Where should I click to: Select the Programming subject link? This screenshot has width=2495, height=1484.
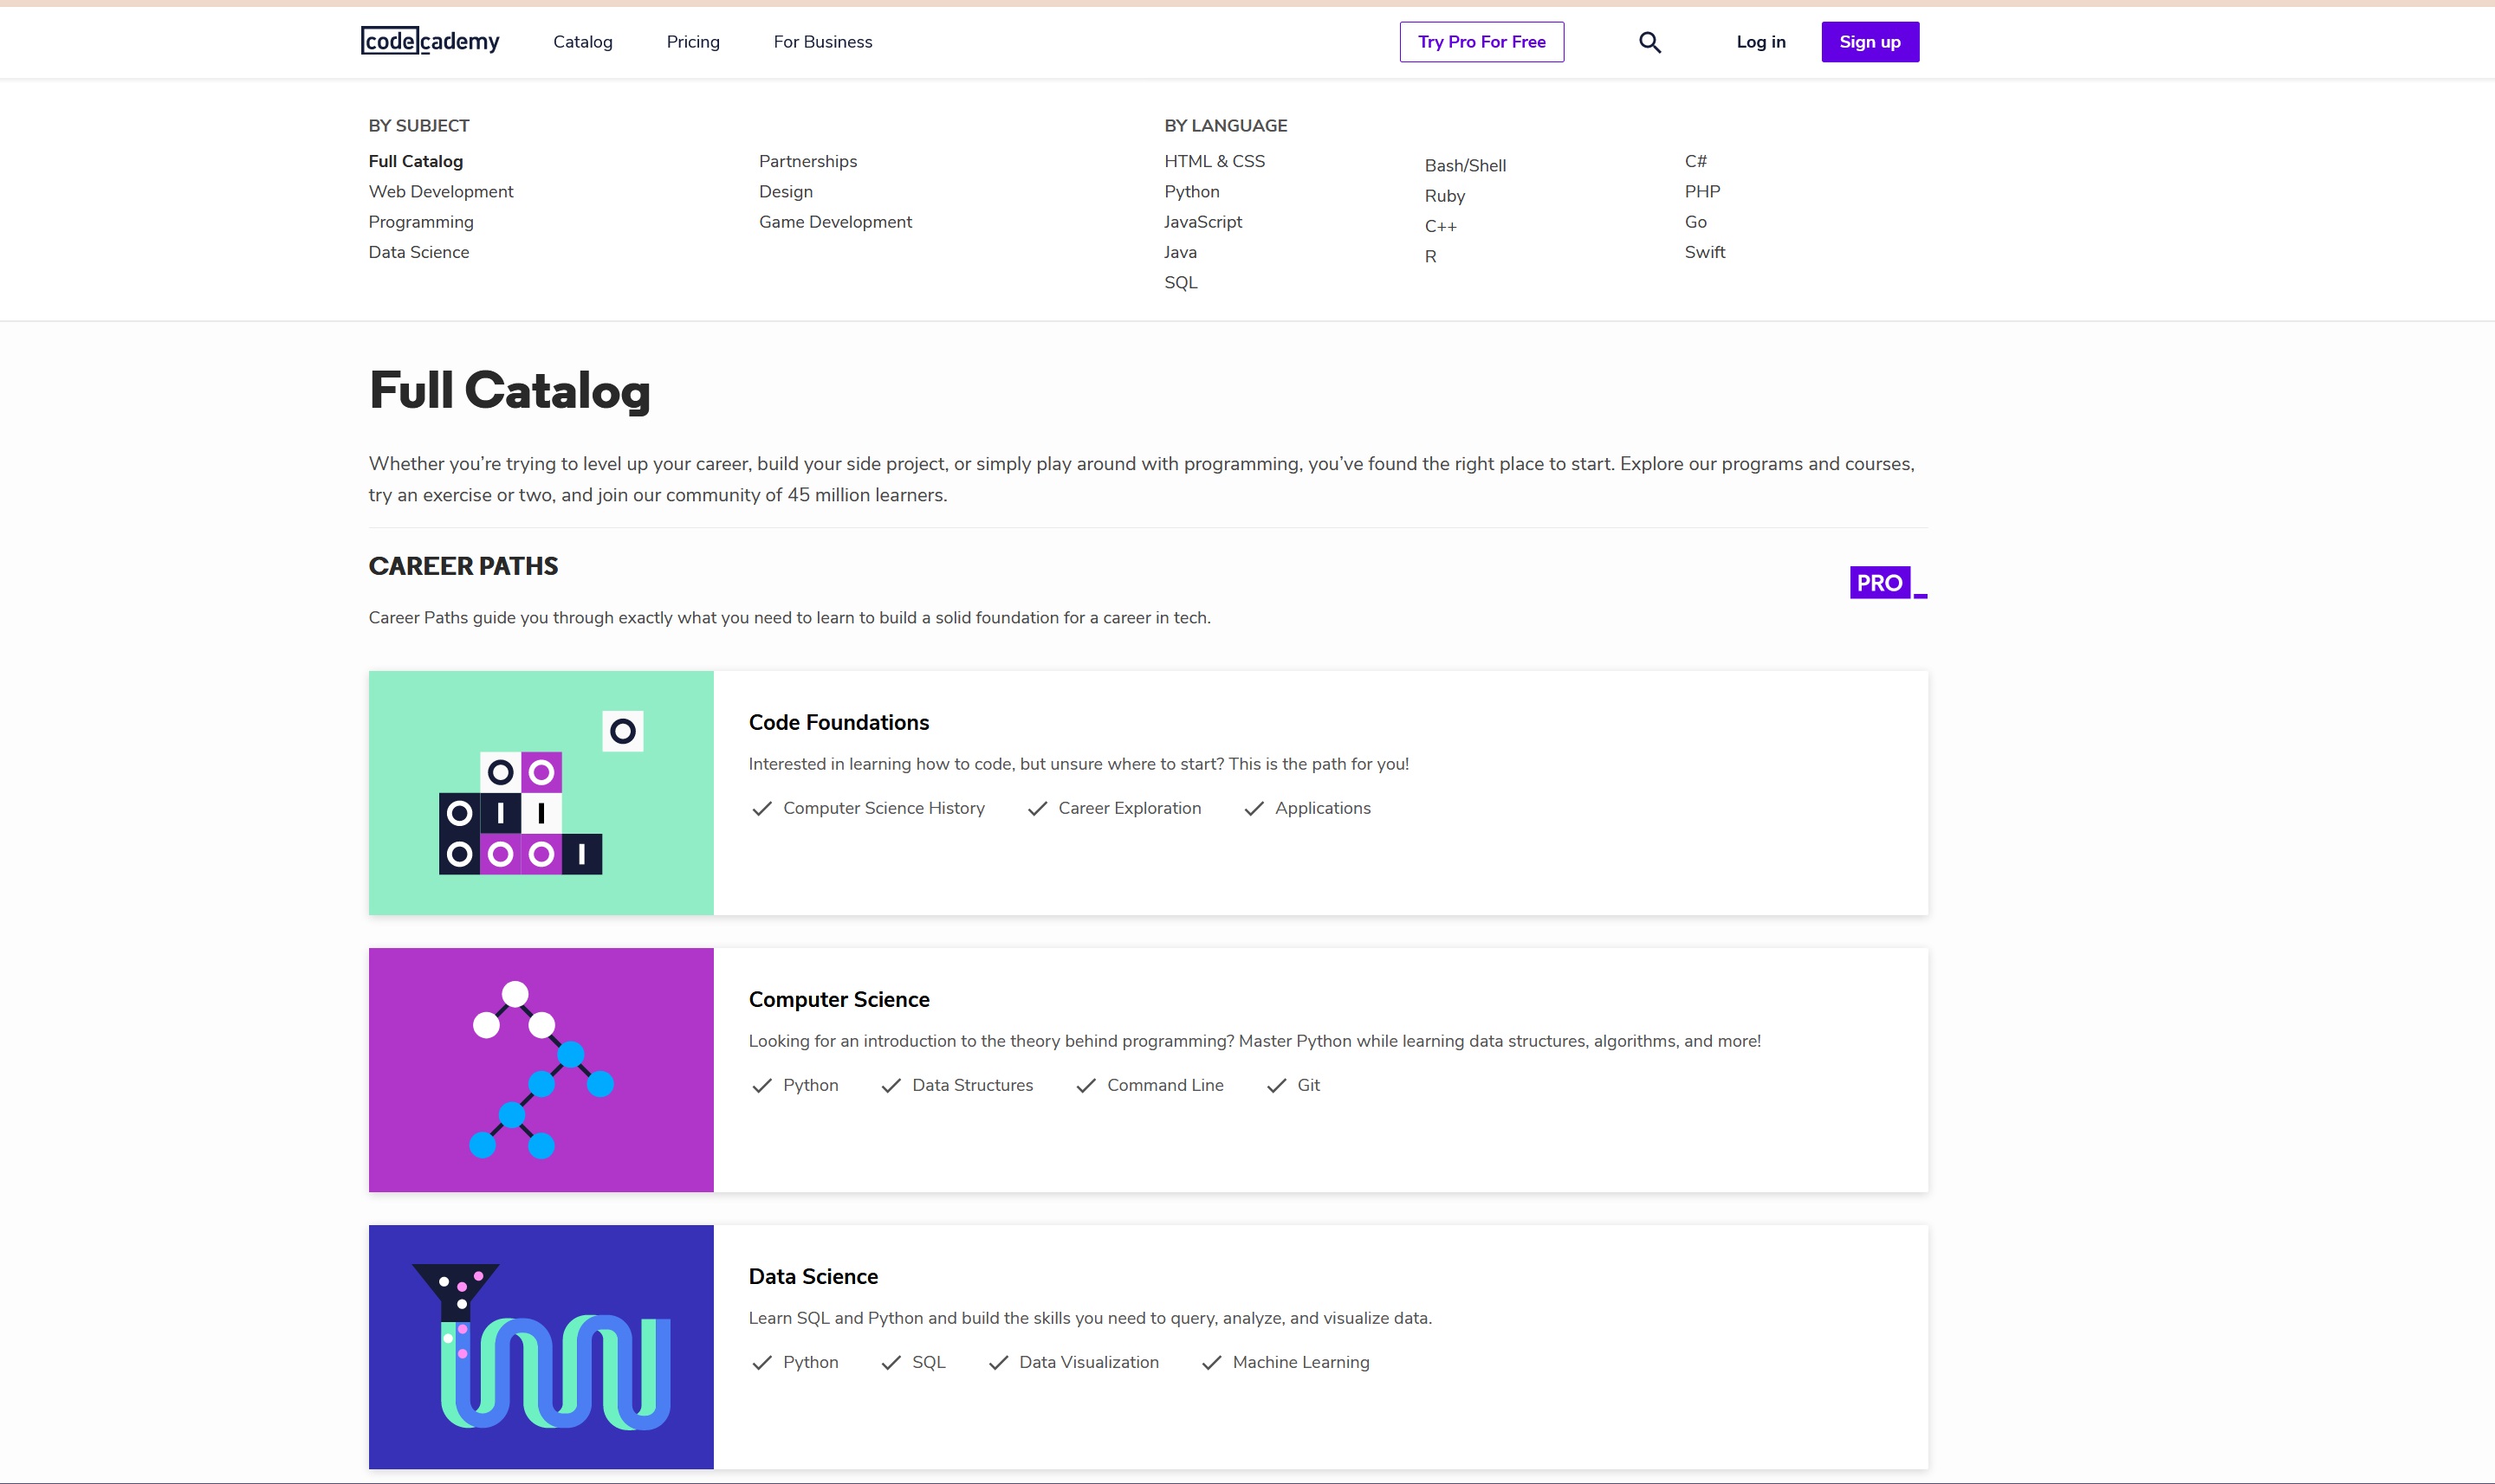pos(420,222)
